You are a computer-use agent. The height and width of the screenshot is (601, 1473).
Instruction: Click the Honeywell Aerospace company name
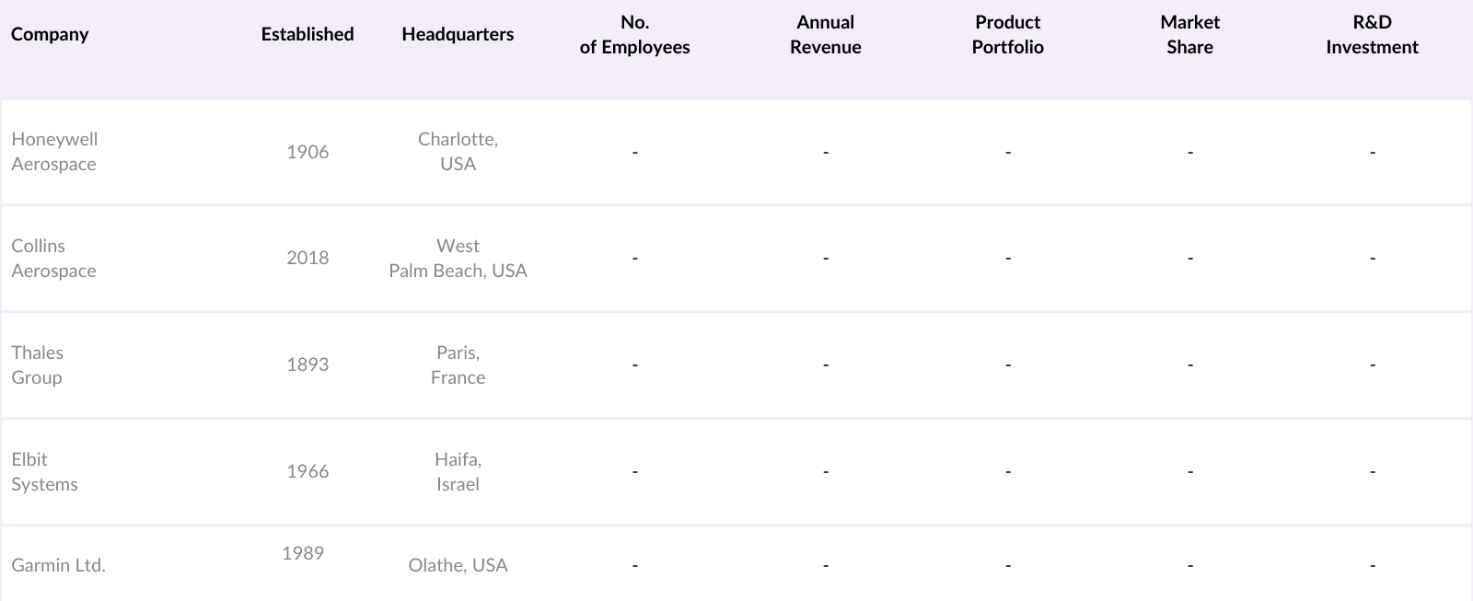[x=54, y=152]
